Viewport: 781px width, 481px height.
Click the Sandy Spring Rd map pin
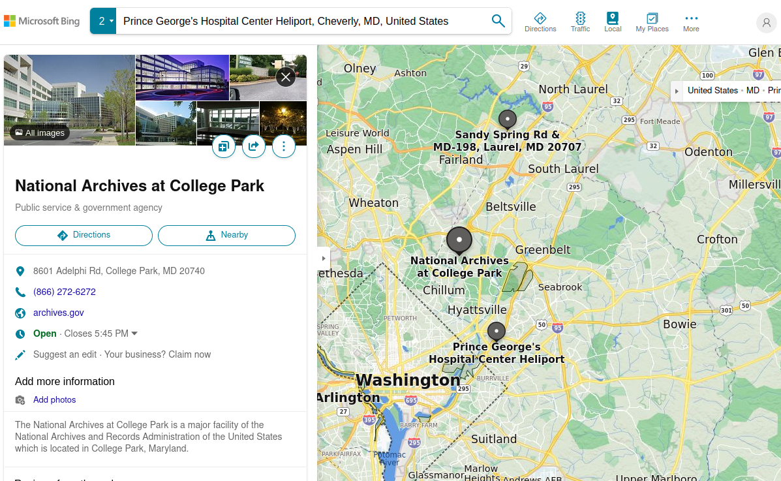tap(508, 119)
